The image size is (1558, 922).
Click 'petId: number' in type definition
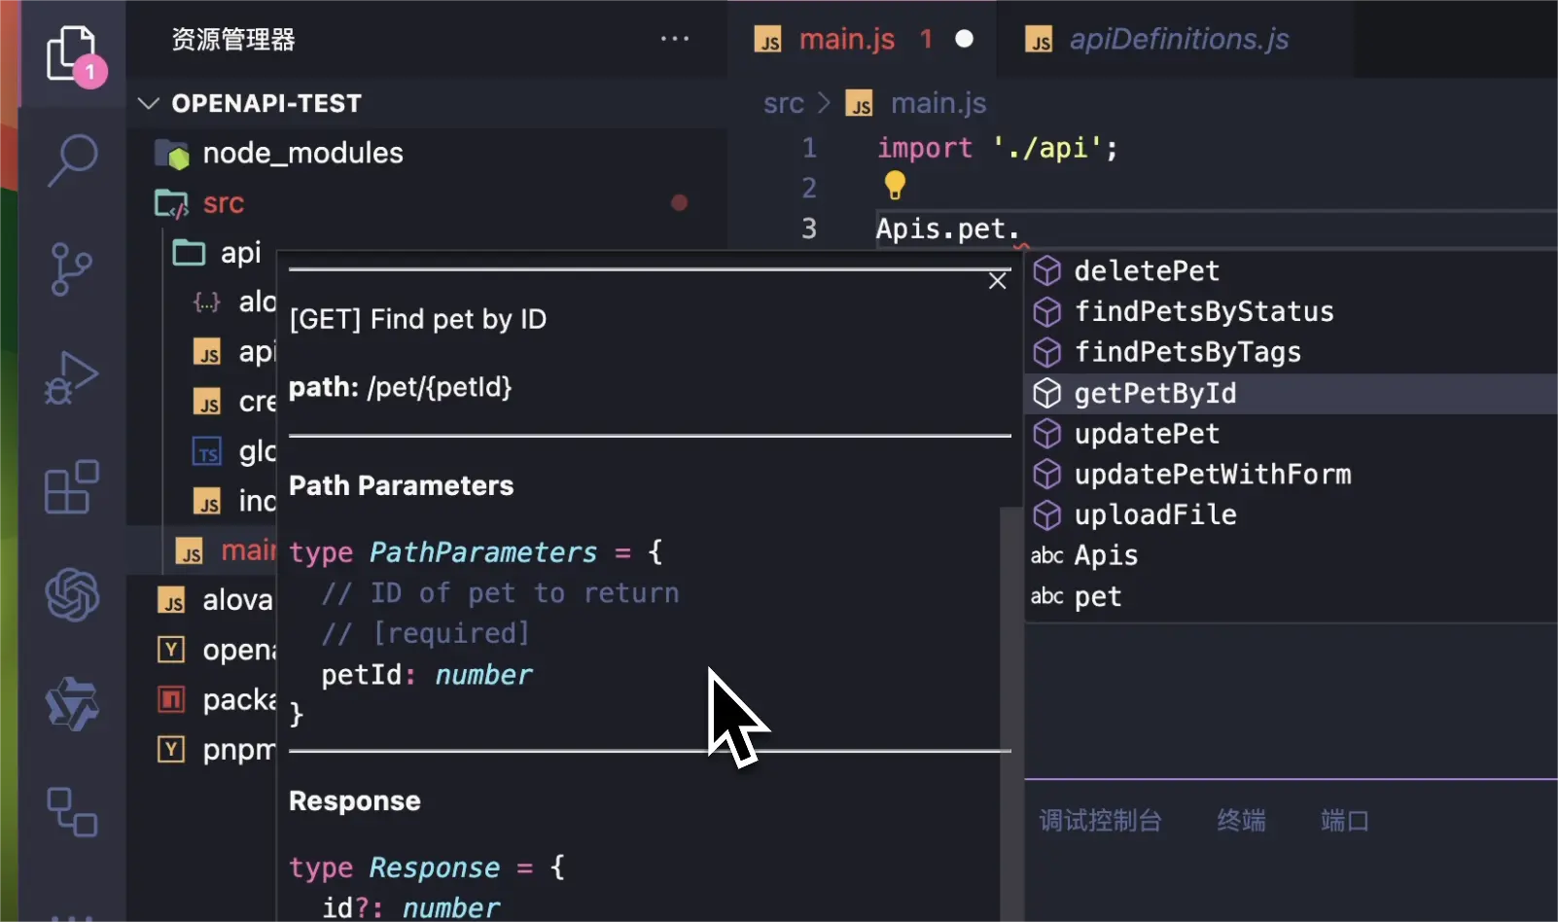point(427,675)
